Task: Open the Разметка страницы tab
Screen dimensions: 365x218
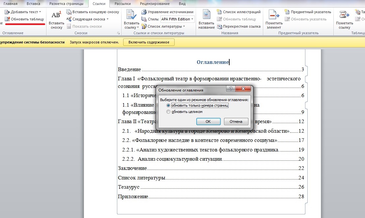Action: 66,4
